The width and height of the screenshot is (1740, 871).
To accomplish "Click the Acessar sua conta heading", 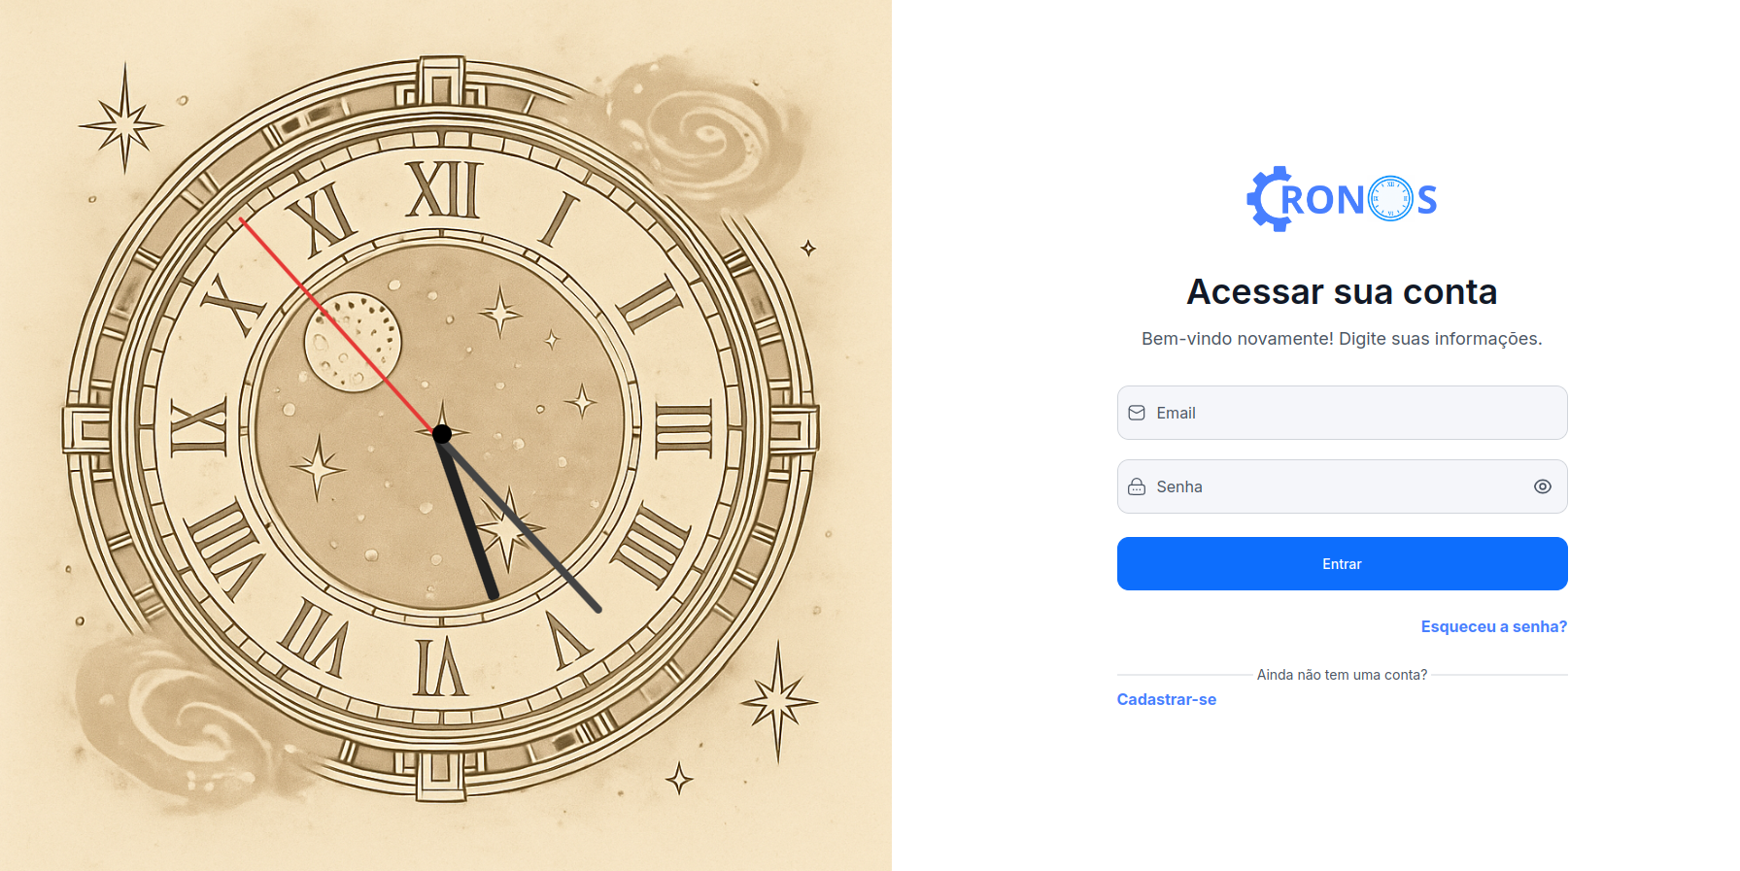I will 1342,291.
